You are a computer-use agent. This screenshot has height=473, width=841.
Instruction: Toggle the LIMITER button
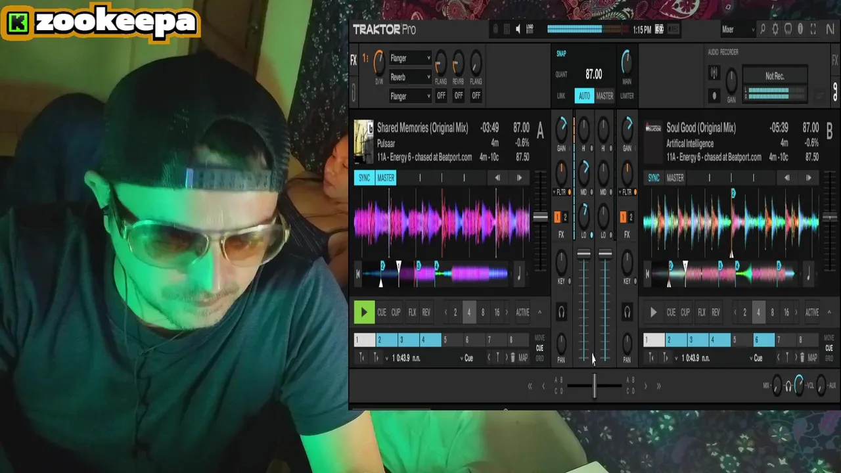point(627,96)
